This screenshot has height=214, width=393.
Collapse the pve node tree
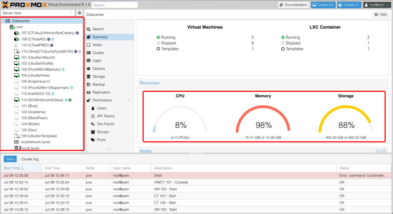[x=8, y=27]
